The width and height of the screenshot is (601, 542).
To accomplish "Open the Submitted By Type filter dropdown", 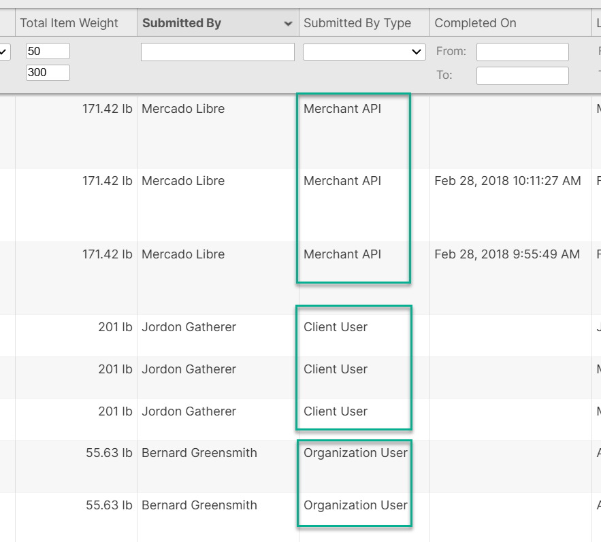I will tap(364, 52).
